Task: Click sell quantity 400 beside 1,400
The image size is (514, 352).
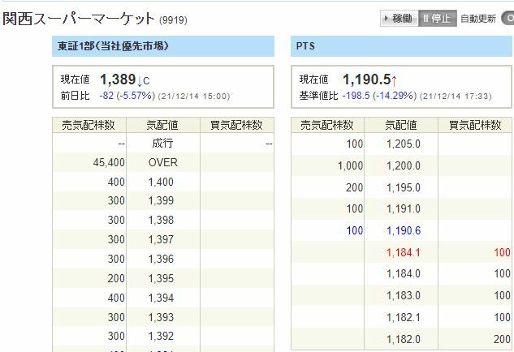Action: click(x=116, y=182)
